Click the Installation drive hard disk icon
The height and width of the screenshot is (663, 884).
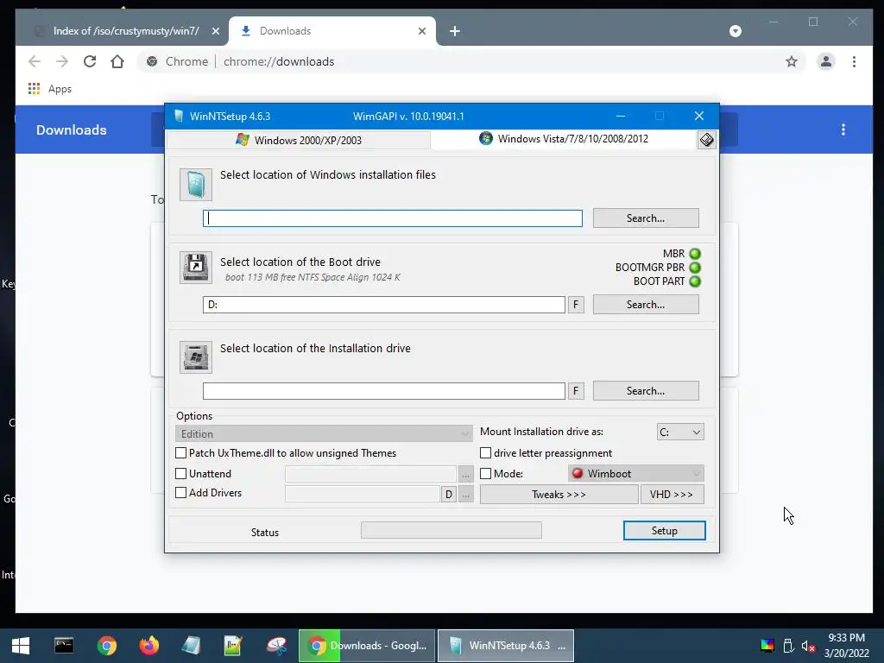coord(196,357)
